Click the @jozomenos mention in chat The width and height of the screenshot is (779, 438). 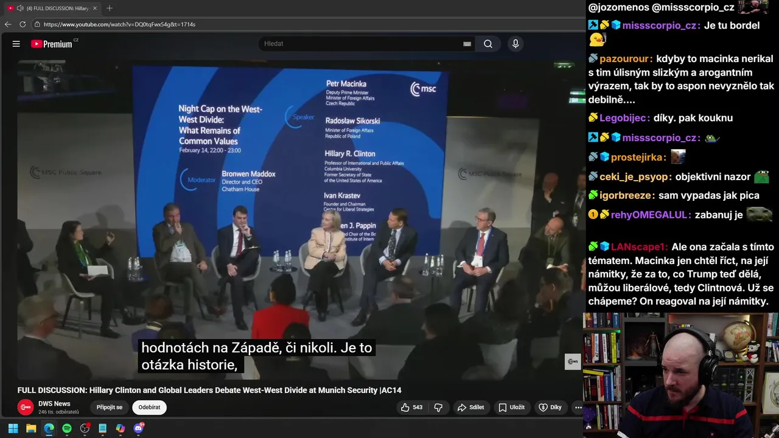pos(618,7)
